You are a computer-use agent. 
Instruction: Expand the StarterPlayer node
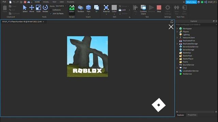[177, 59]
